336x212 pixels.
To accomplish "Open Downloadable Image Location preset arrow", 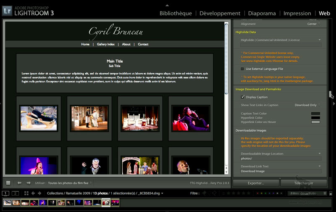I will [x=320, y=154].
